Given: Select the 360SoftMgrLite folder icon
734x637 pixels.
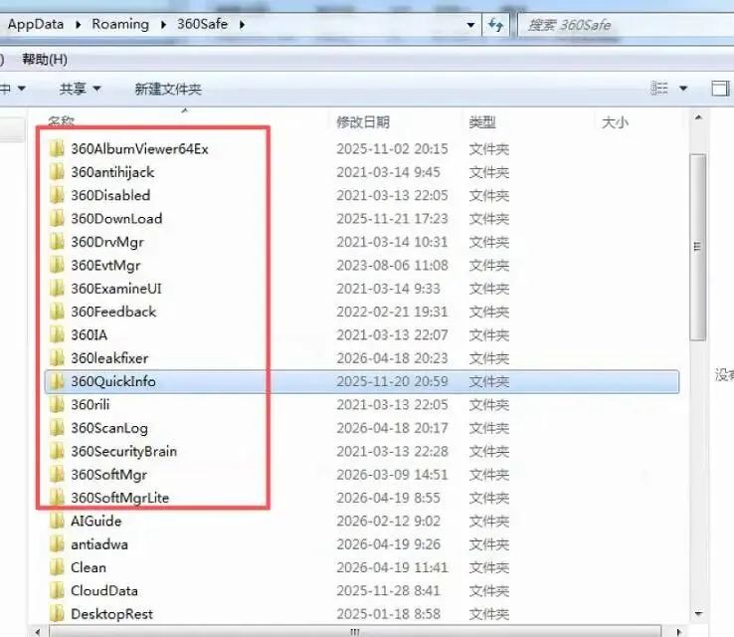Looking at the screenshot, I should tap(57, 498).
